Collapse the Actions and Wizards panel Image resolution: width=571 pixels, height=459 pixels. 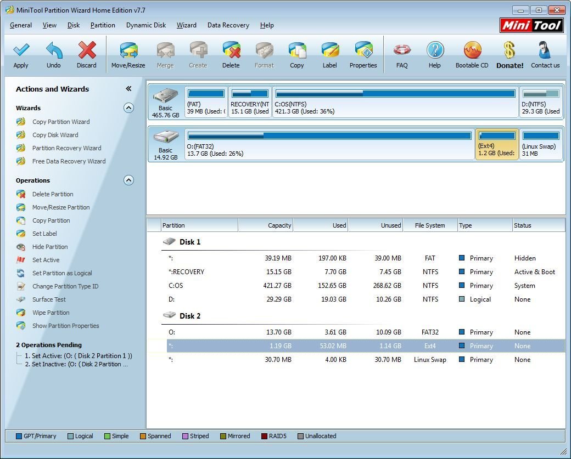(128, 89)
